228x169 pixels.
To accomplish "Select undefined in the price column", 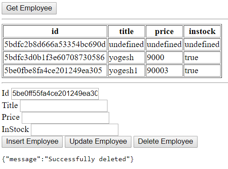I will 164,44.
